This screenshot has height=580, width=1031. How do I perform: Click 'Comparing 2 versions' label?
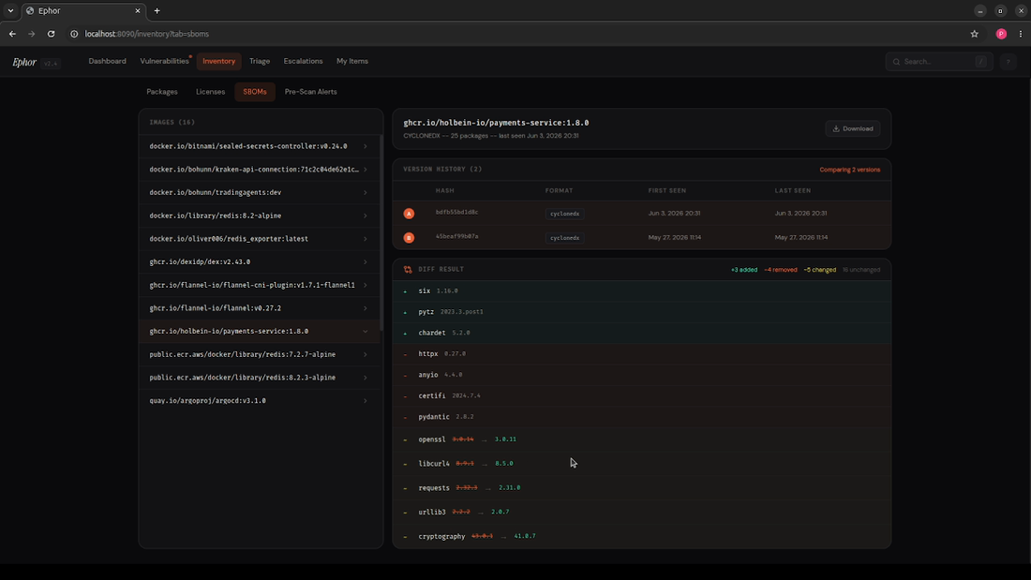coord(849,170)
